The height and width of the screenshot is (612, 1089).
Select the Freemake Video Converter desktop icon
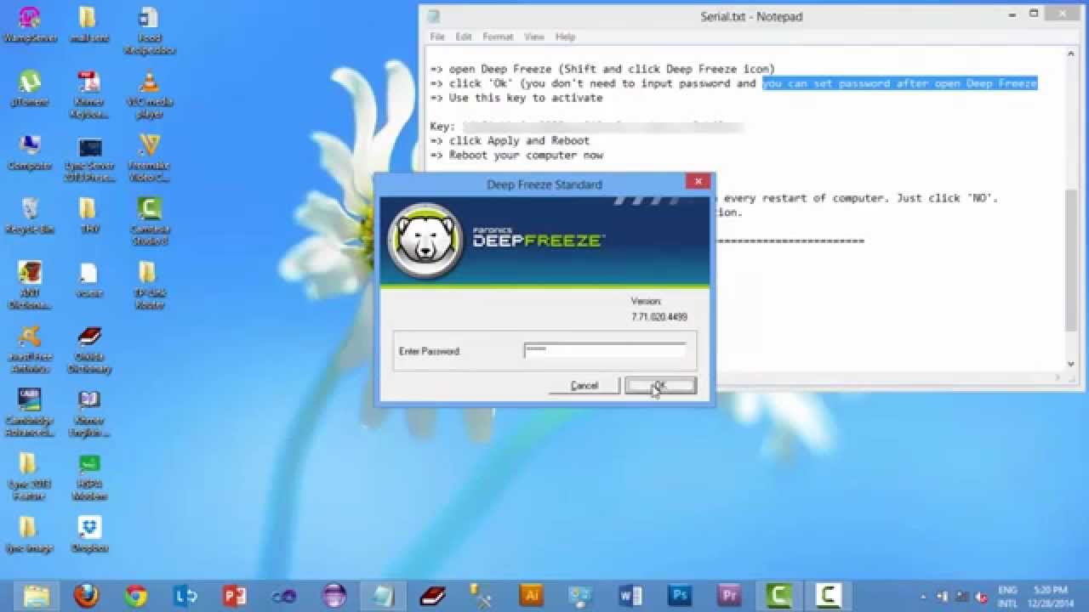tap(149, 158)
